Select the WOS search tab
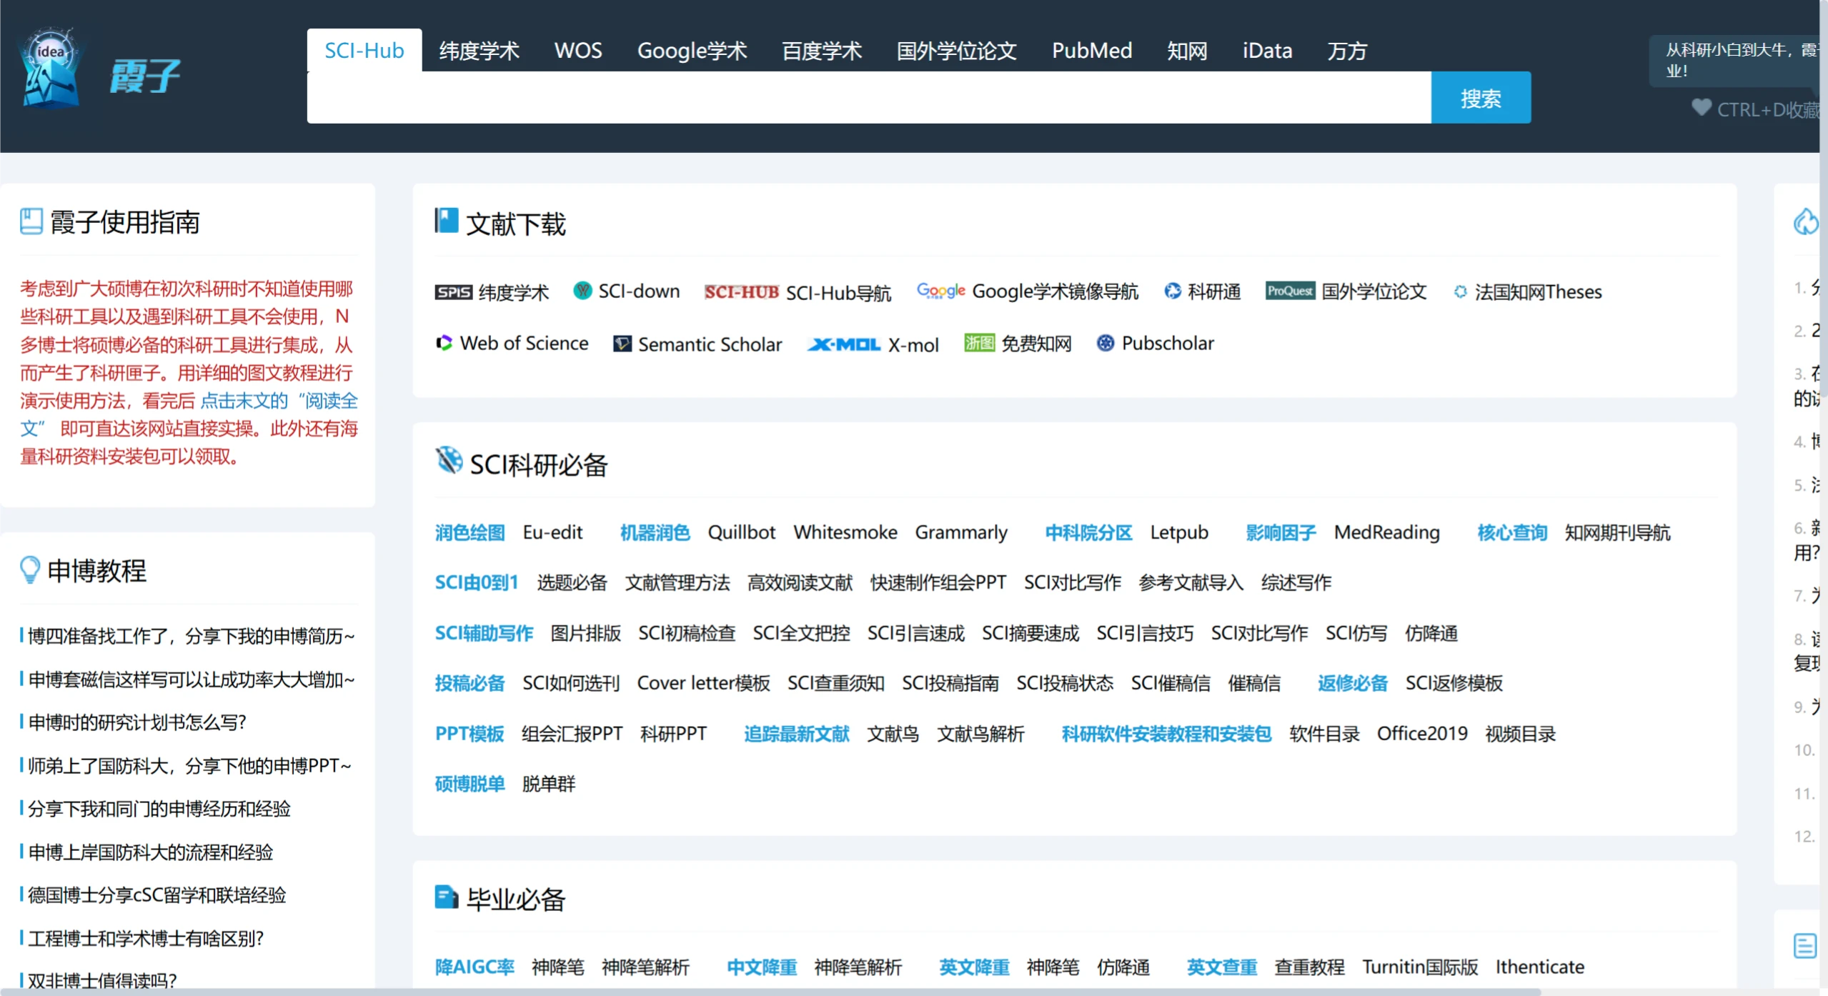1828x996 pixels. 578,51
